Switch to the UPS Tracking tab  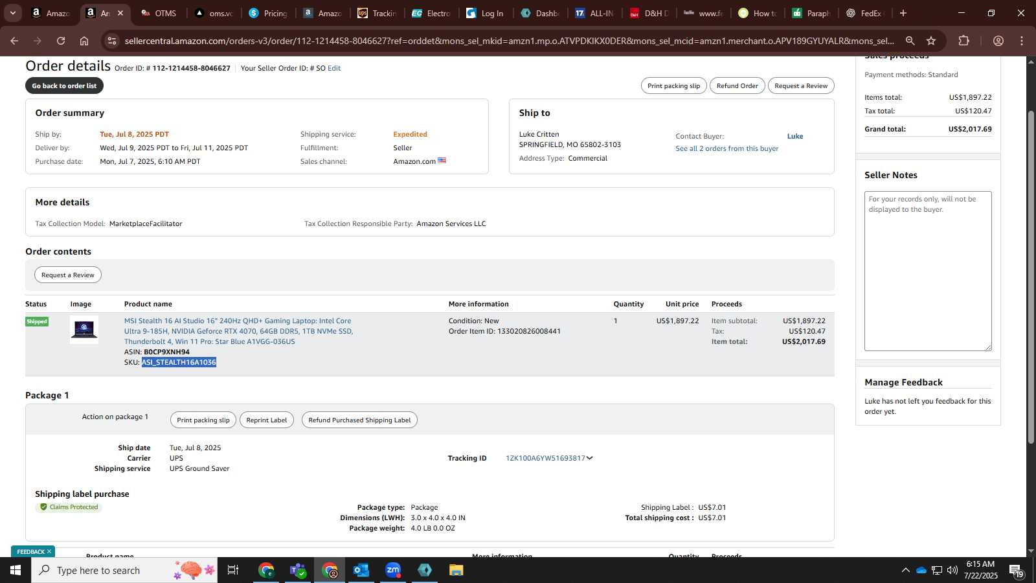pos(377,13)
